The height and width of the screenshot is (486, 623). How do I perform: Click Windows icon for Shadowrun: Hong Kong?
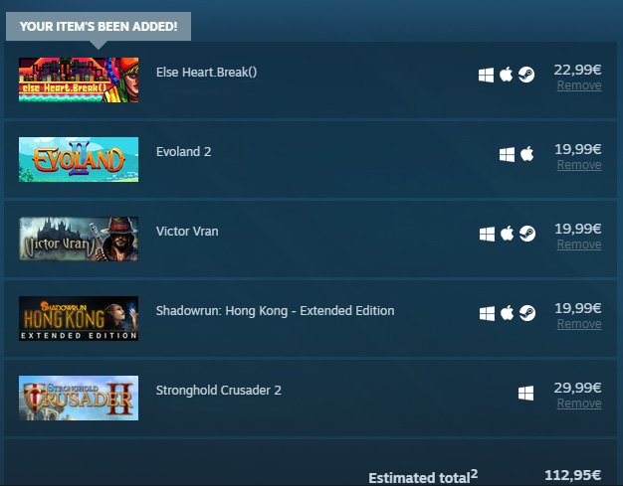[487, 313]
